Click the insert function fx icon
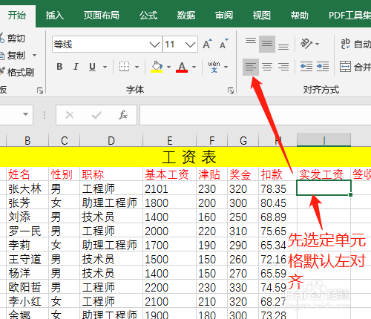 (x=123, y=115)
